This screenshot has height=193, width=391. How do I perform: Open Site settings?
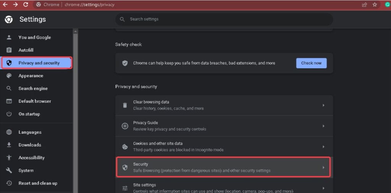(x=224, y=186)
